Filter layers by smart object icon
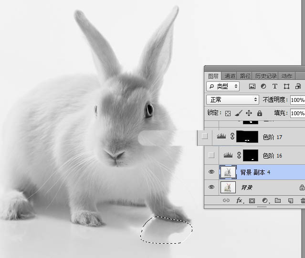305x258 pixels. click(x=298, y=86)
